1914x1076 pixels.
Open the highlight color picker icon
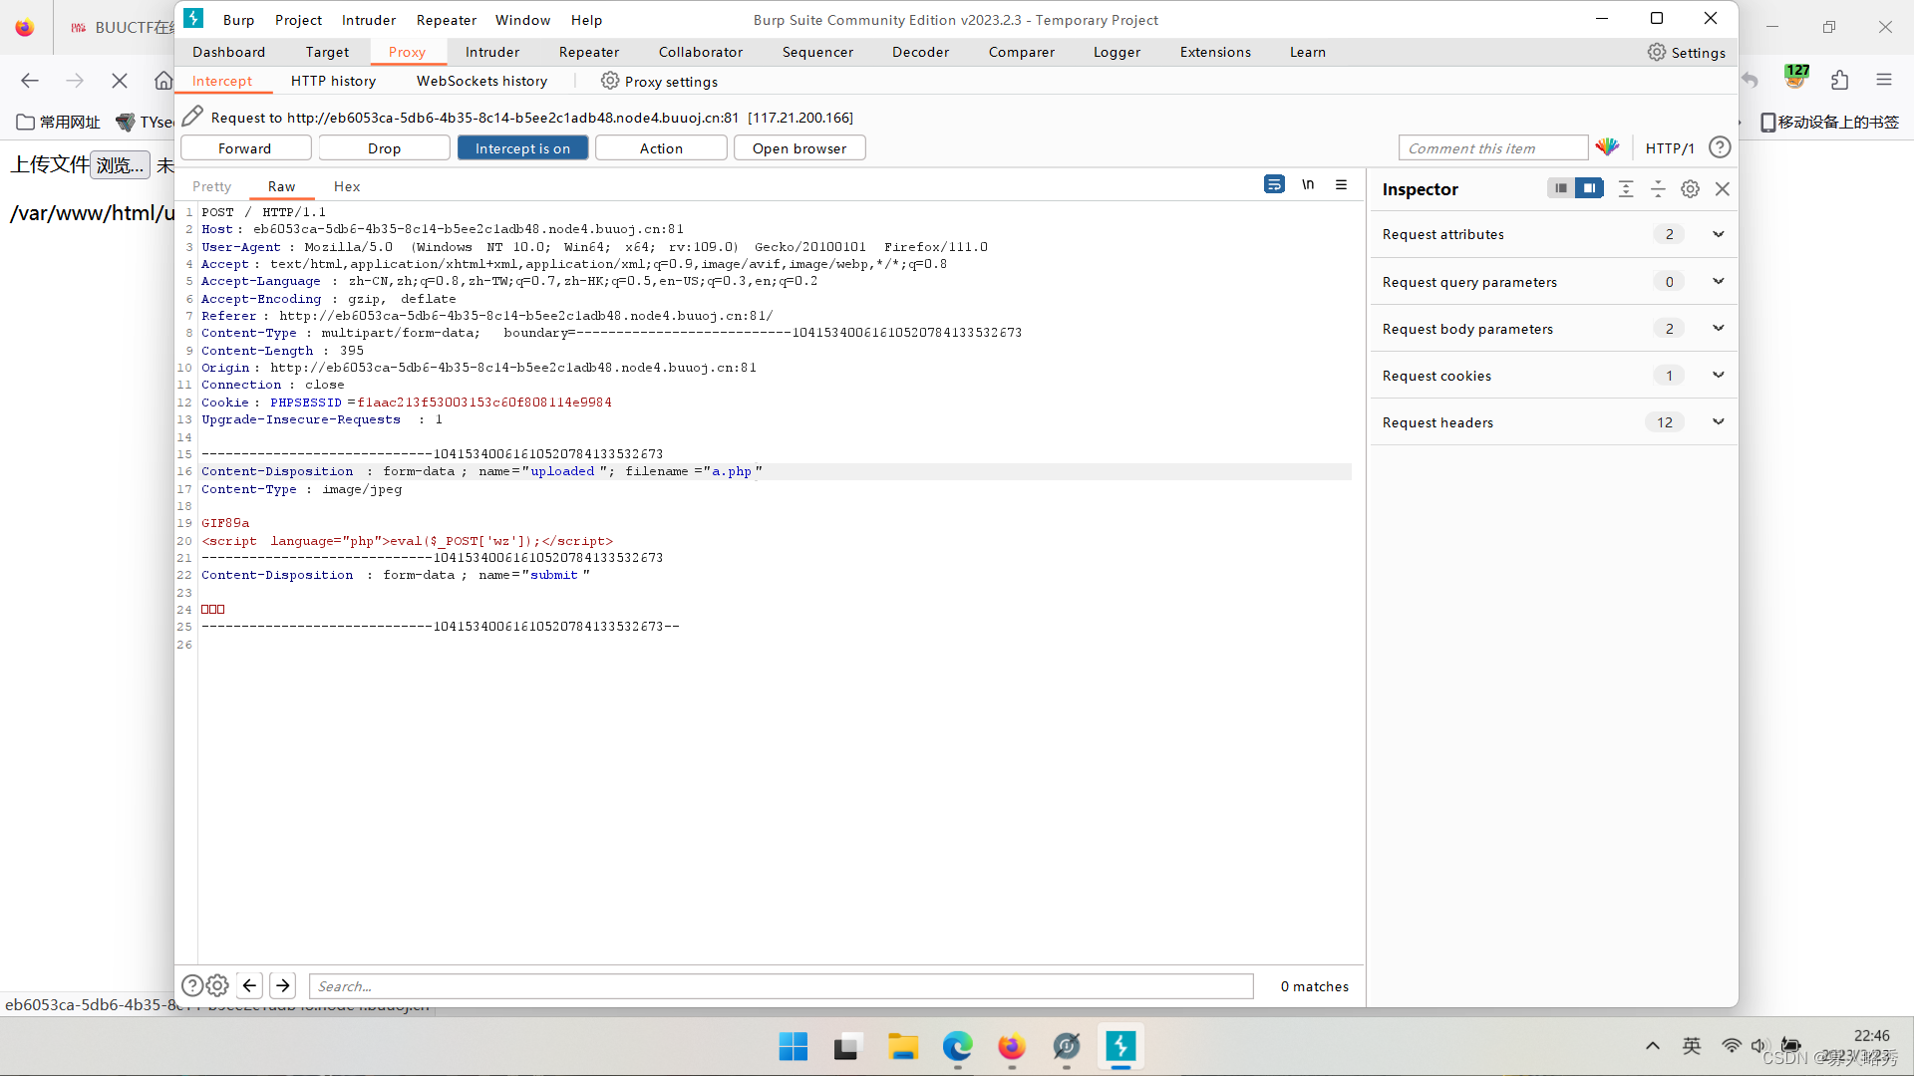[1607, 147]
